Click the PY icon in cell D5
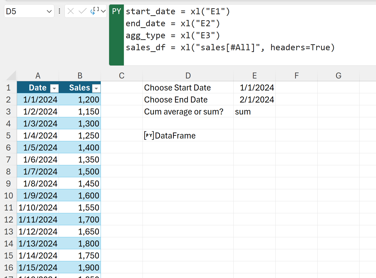 pyautogui.click(x=149, y=135)
